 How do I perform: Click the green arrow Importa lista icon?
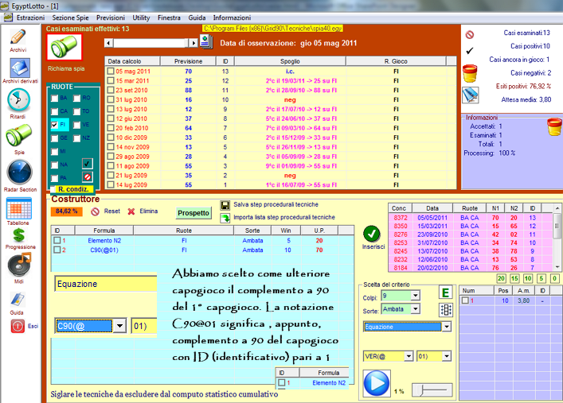(x=225, y=218)
